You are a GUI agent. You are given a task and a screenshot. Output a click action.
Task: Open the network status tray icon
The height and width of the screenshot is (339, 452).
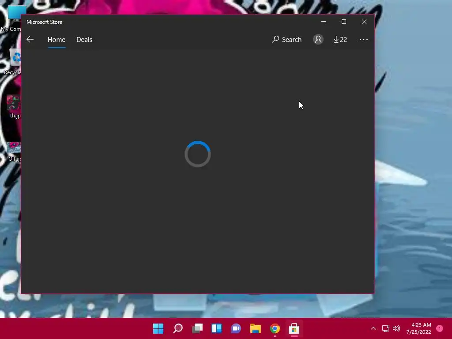tap(386, 328)
